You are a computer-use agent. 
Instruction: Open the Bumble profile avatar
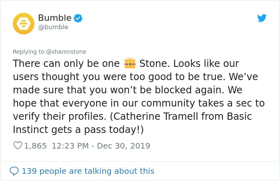coord(23,24)
